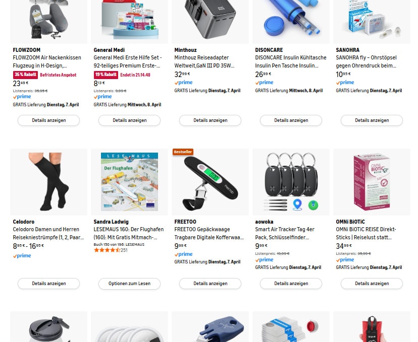The image size is (418, 342).
Task: Click the prime logo under SANOHRA price
Action: pos(345,83)
